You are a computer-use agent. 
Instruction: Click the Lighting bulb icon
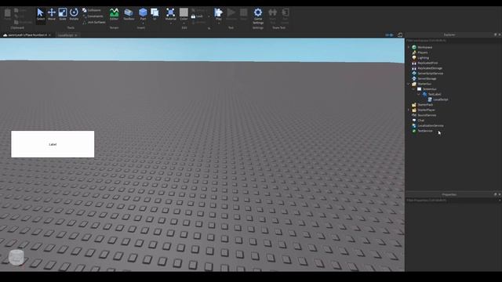(414, 58)
